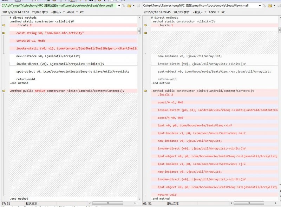Click the left pane's save file icon
Screen dimensions: 281x207
[x=138, y=6]
